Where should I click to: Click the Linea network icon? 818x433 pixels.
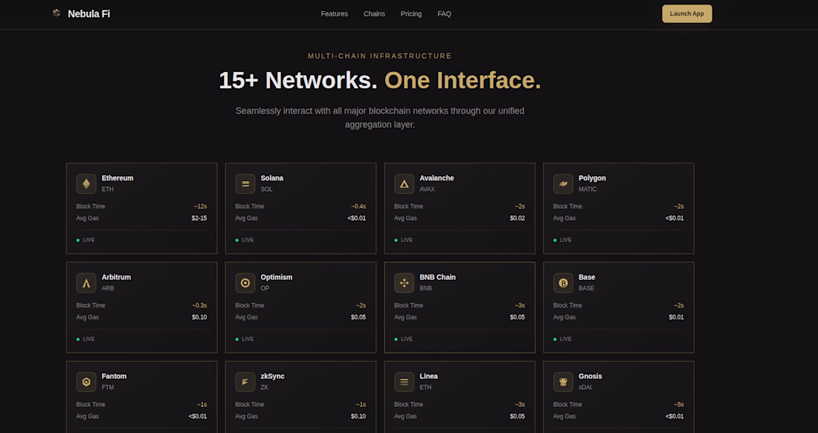coord(405,382)
